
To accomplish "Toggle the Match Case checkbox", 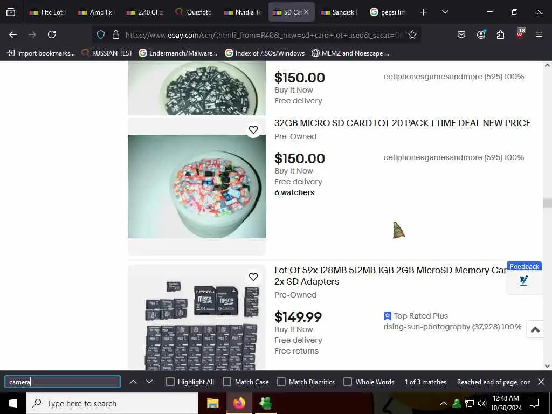I will pyautogui.click(x=227, y=382).
